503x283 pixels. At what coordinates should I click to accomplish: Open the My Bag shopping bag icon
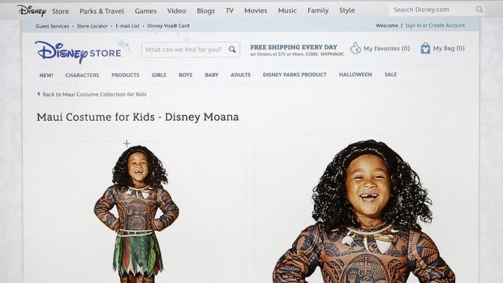(x=425, y=48)
